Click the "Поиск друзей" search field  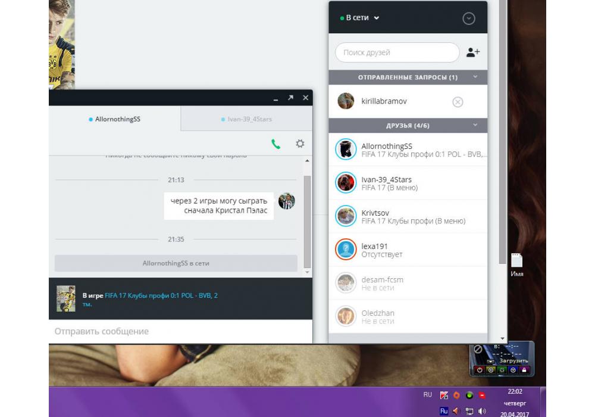(397, 52)
